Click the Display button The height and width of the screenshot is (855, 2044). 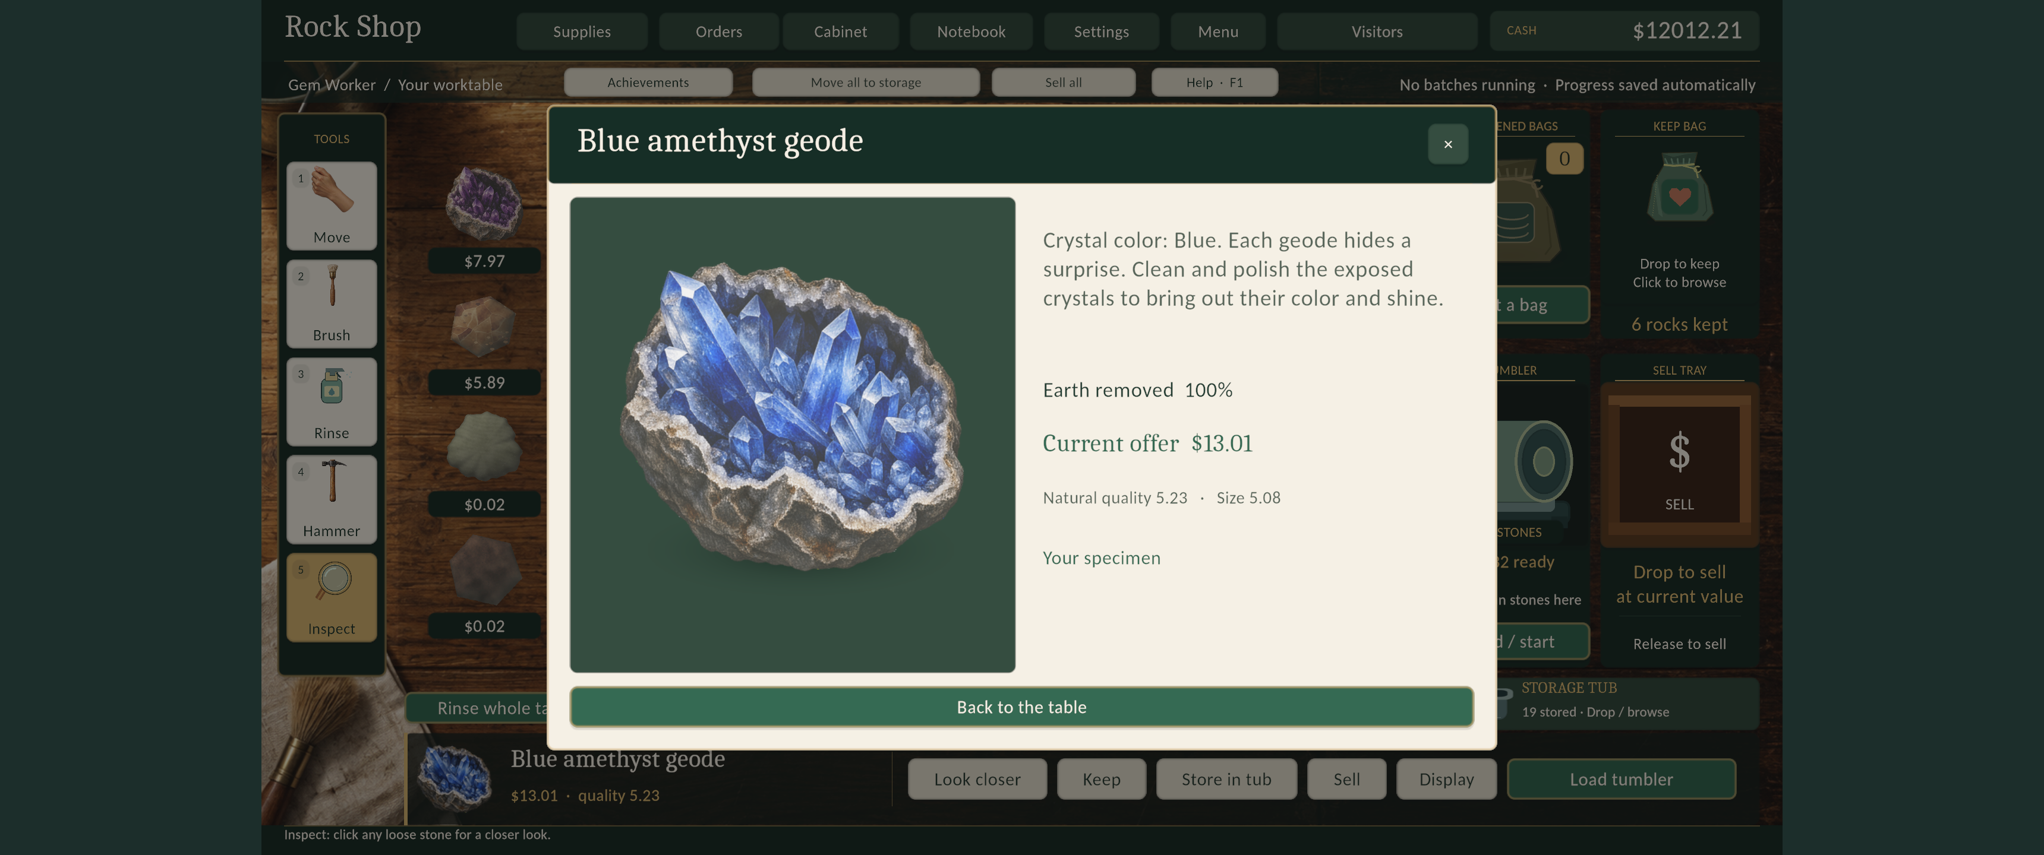pyautogui.click(x=1446, y=779)
